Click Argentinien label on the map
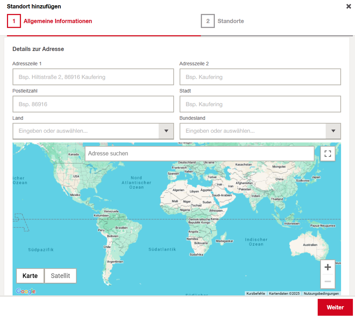355x316 pixels. (115, 262)
